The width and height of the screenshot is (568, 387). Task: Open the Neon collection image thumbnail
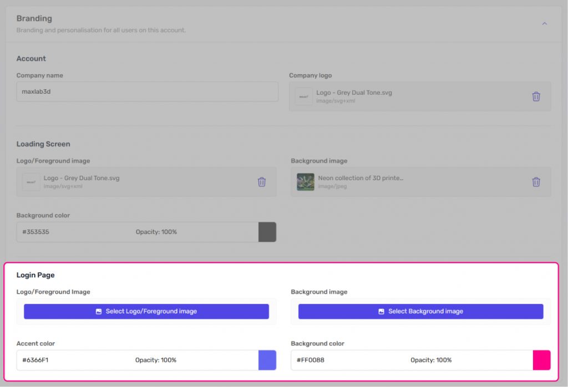coord(306,182)
